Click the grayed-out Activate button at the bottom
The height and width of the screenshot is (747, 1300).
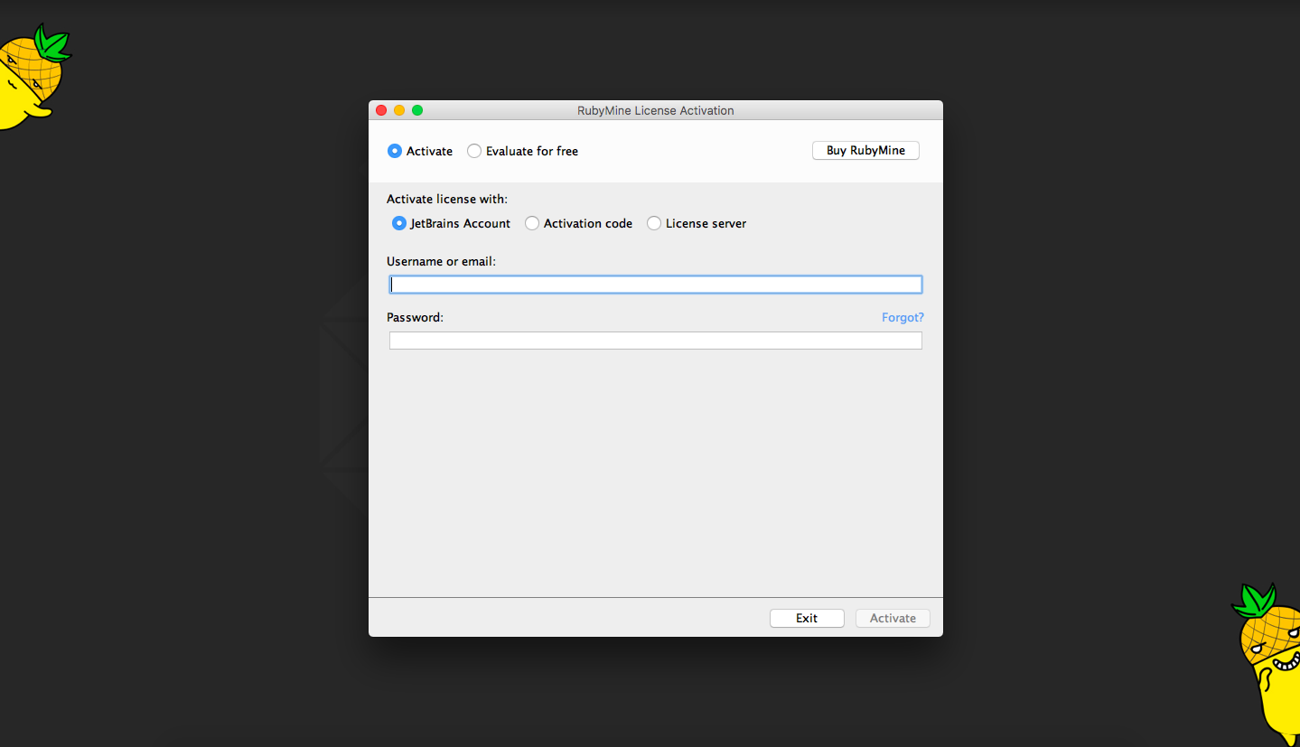click(x=893, y=618)
